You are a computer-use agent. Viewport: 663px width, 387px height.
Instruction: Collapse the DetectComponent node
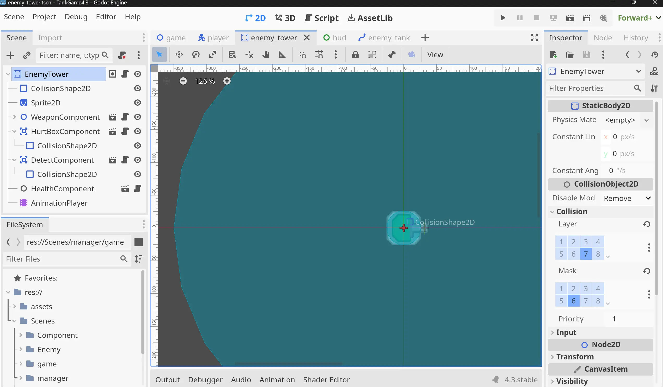tap(15, 160)
